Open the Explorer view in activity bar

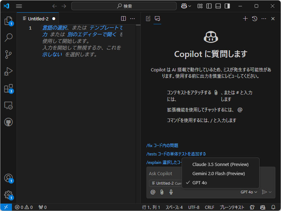click(x=8, y=21)
